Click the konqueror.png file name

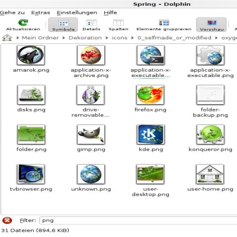210,149
